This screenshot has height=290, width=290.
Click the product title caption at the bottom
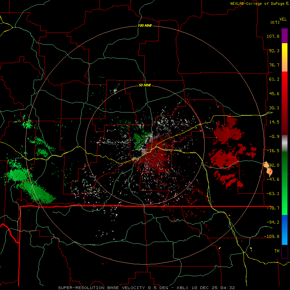coord(147,288)
